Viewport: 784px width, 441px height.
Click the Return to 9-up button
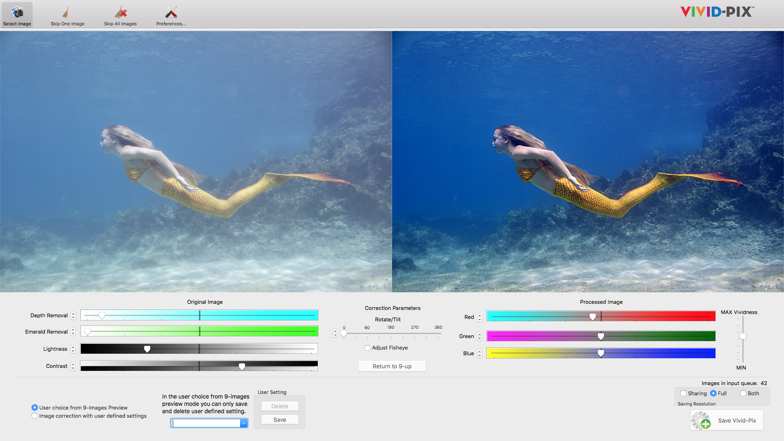pyautogui.click(x=392, y=366)
